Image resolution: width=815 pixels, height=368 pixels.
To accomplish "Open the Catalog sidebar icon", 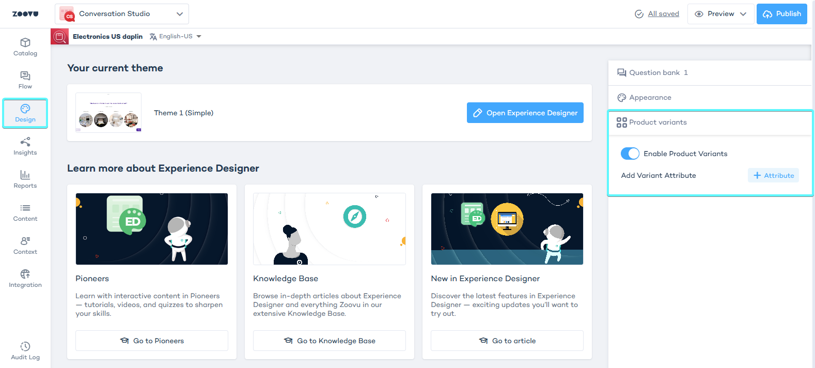I will click(x=25, y=47).
